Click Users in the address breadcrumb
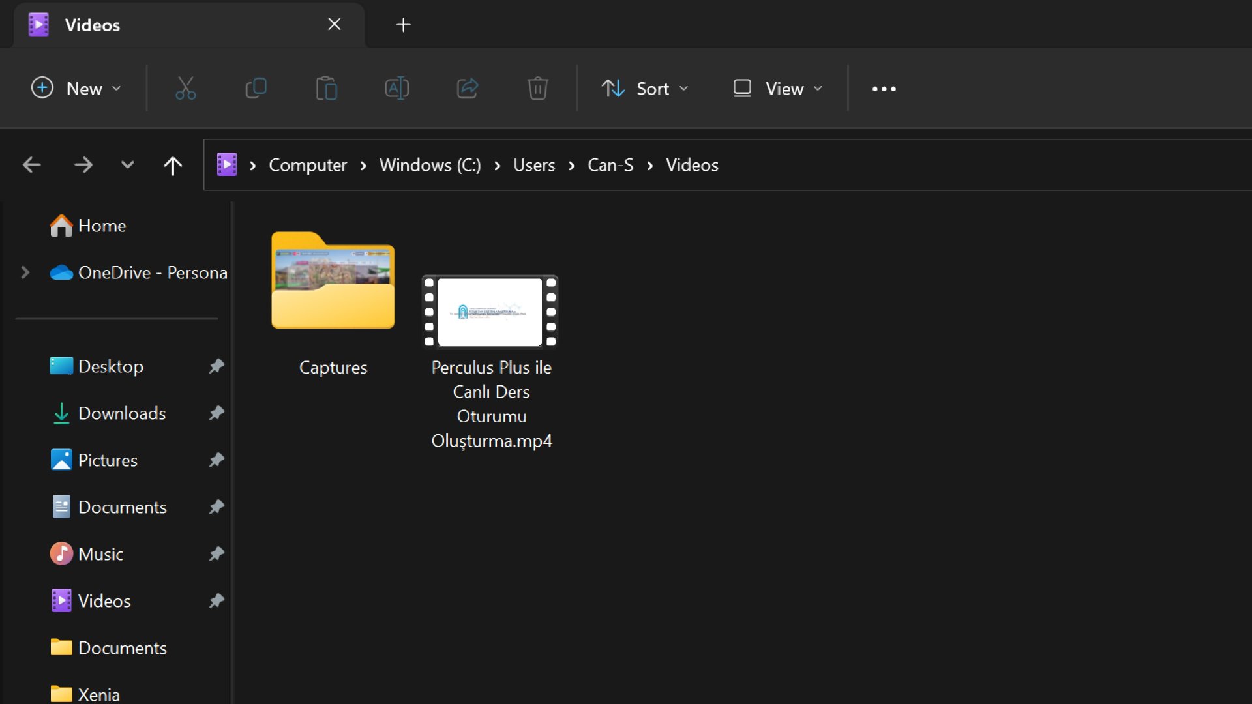 (533, 166)
